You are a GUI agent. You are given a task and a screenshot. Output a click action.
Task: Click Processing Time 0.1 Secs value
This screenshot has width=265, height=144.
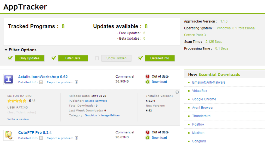coord(222,49)
